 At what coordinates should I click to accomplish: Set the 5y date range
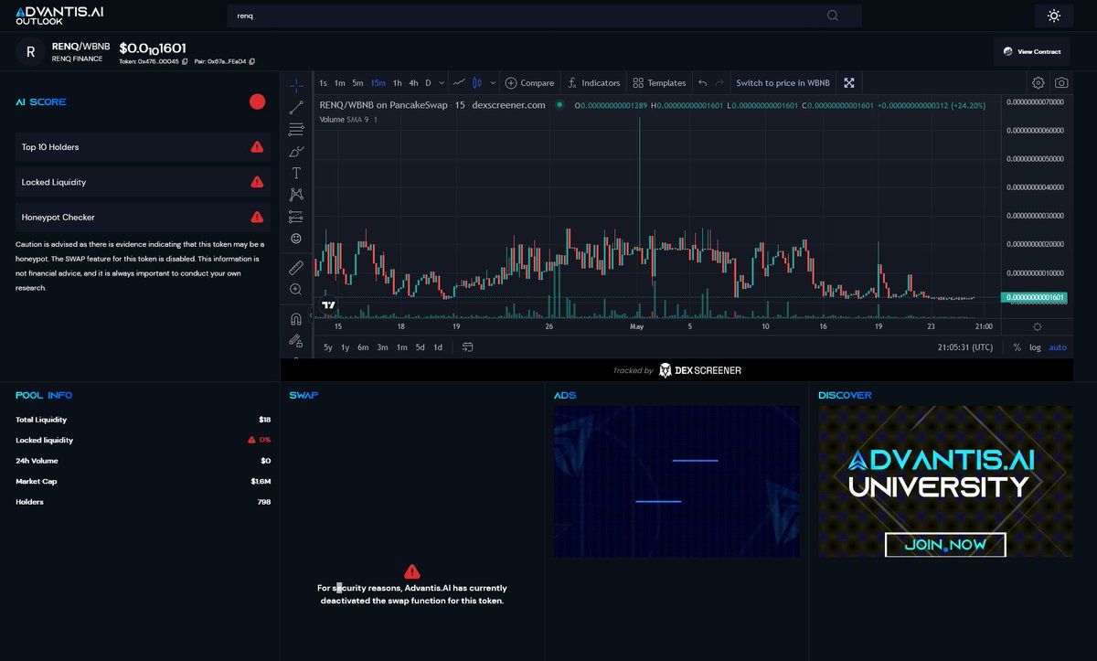(328, 346)
